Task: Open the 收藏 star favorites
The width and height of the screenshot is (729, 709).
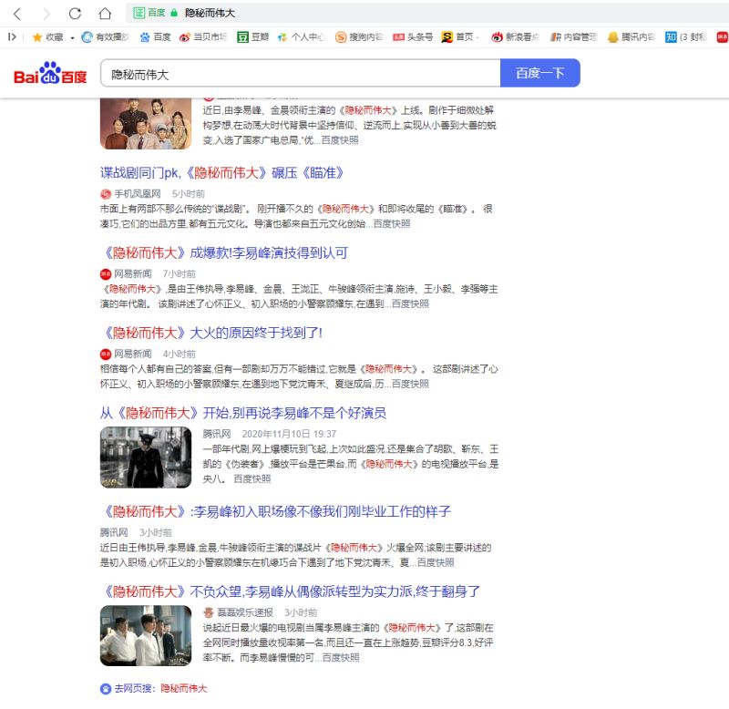Action: coord(47,37)
